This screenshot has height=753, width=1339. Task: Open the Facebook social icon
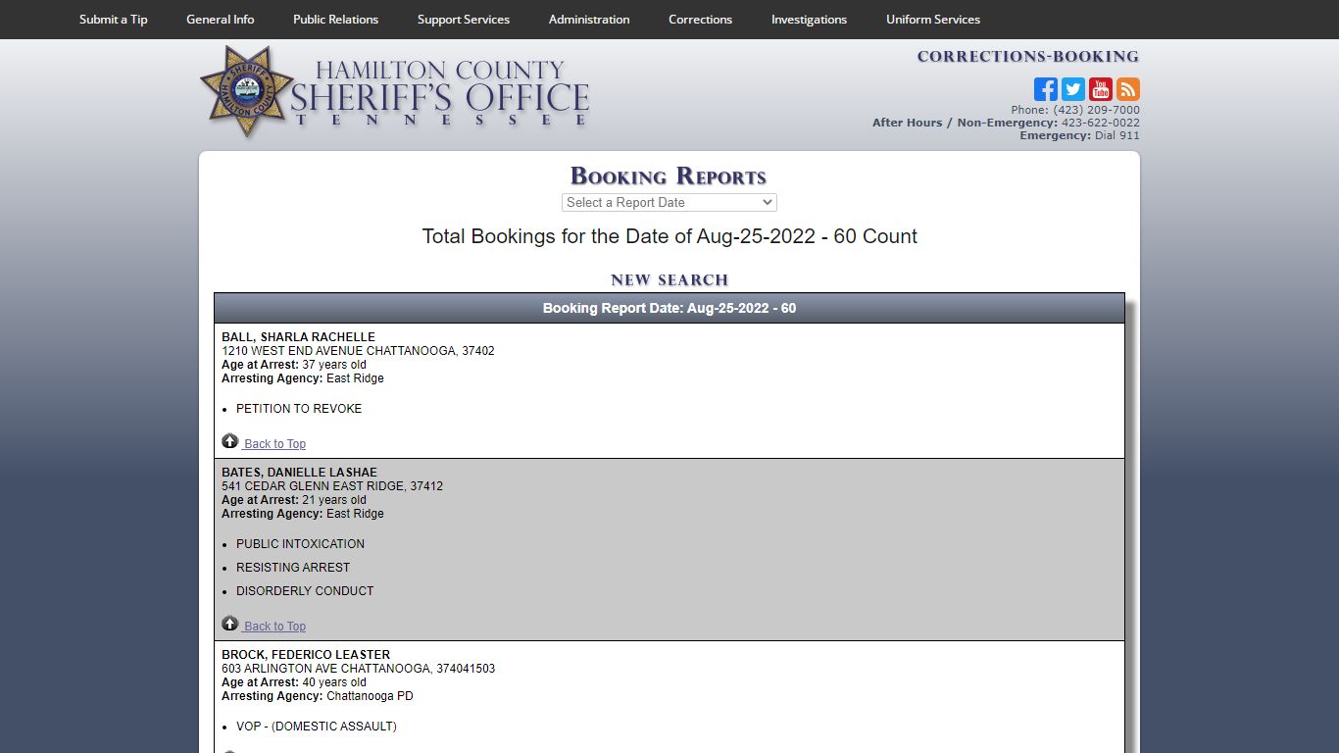(x=1046, y=89)
